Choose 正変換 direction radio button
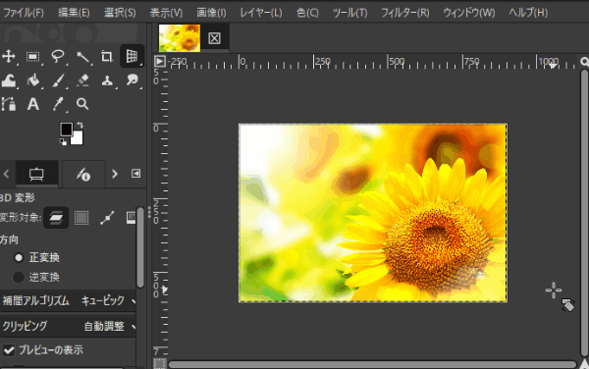This screenshot has width=589, height=369. 18,257
